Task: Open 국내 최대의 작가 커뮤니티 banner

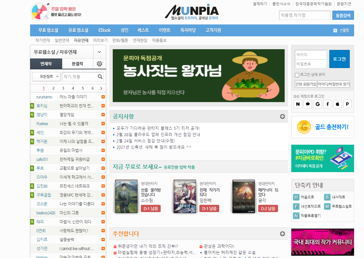Action: (x=322, y=242)
